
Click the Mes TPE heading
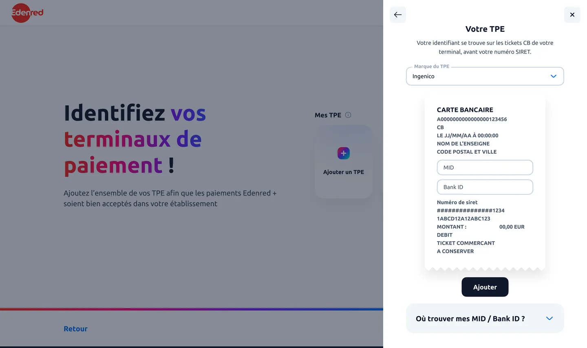[x=328, y=115]
